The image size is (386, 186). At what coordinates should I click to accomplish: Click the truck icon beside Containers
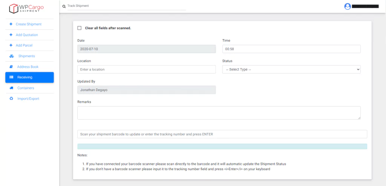pyautogui.click(x=11, y=88)
